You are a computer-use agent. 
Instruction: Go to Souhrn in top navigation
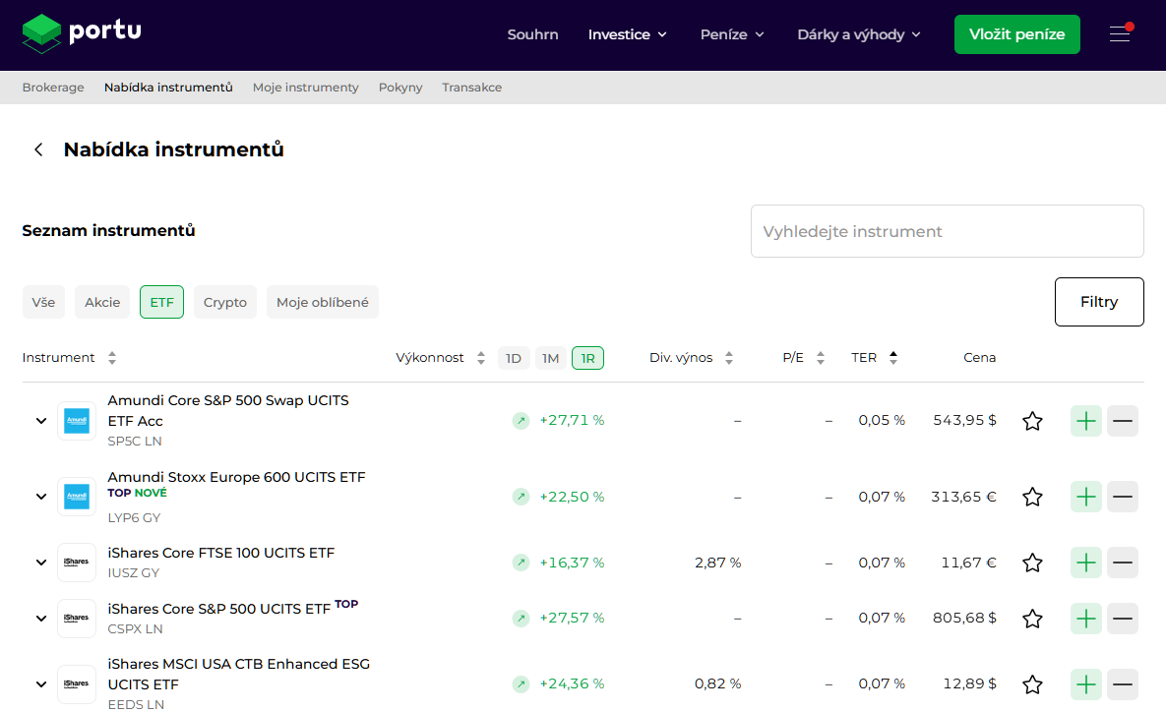pos(532,34)
